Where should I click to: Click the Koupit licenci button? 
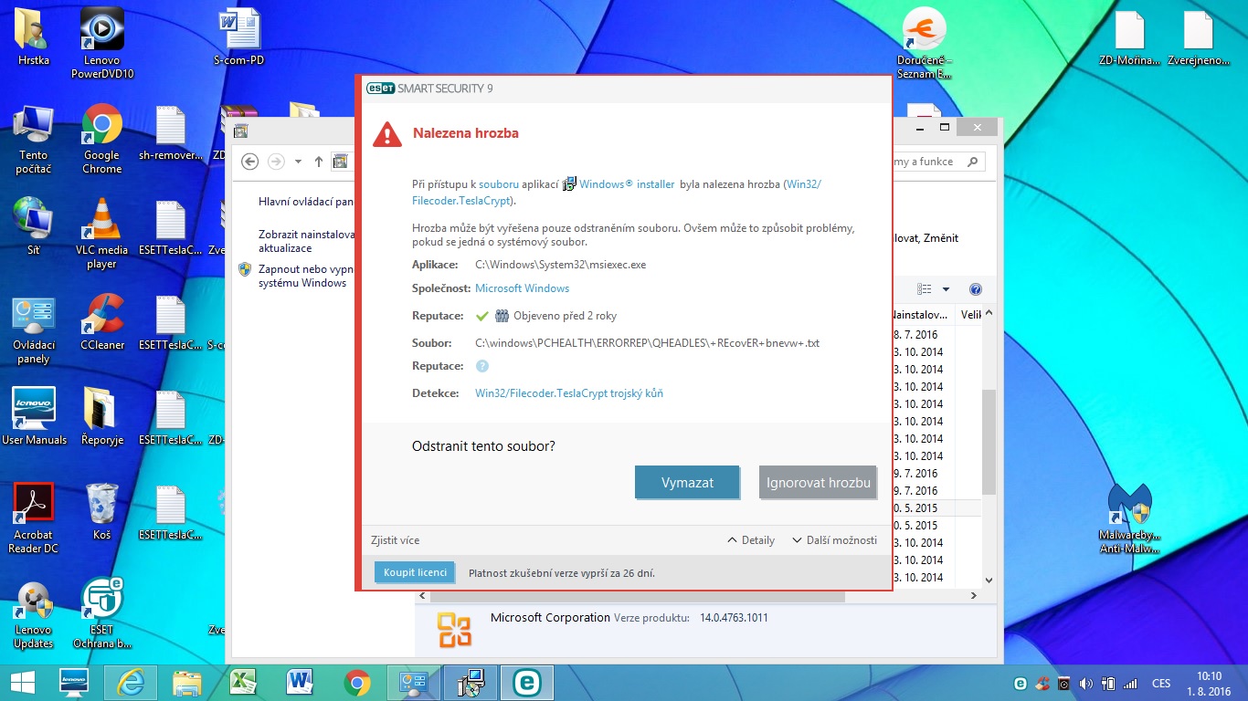415,572
